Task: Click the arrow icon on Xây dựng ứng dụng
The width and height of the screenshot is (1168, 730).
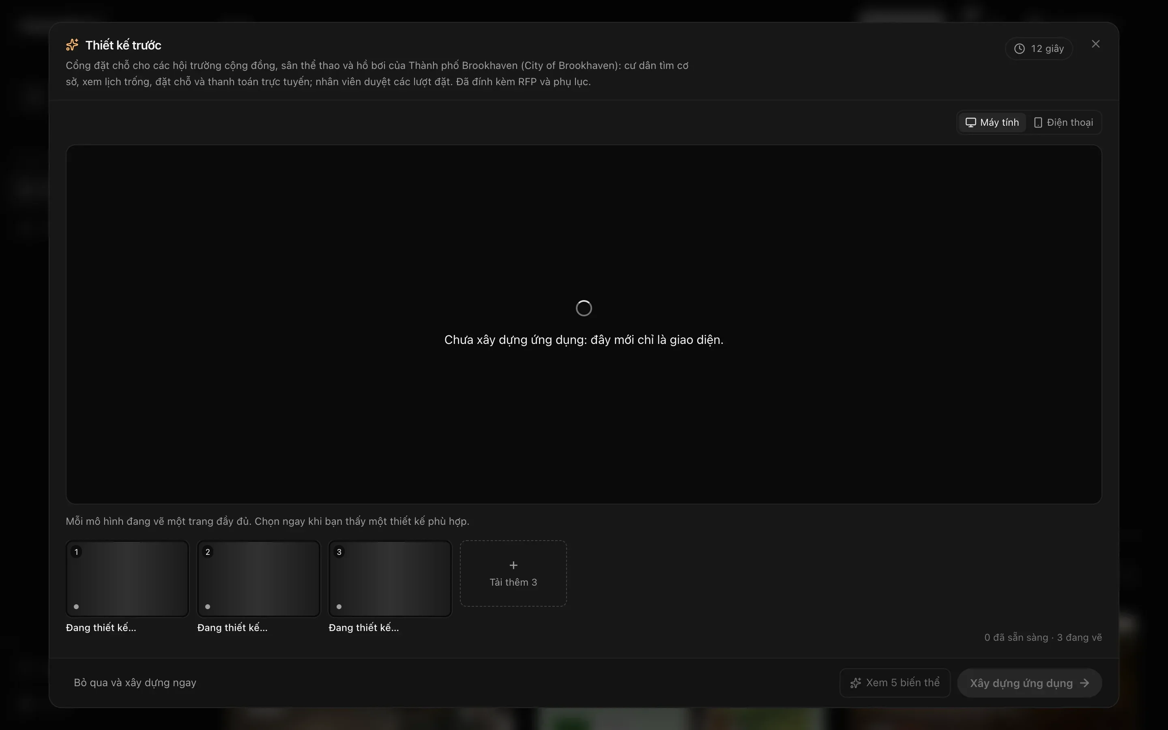Action: coord(1084,683)
